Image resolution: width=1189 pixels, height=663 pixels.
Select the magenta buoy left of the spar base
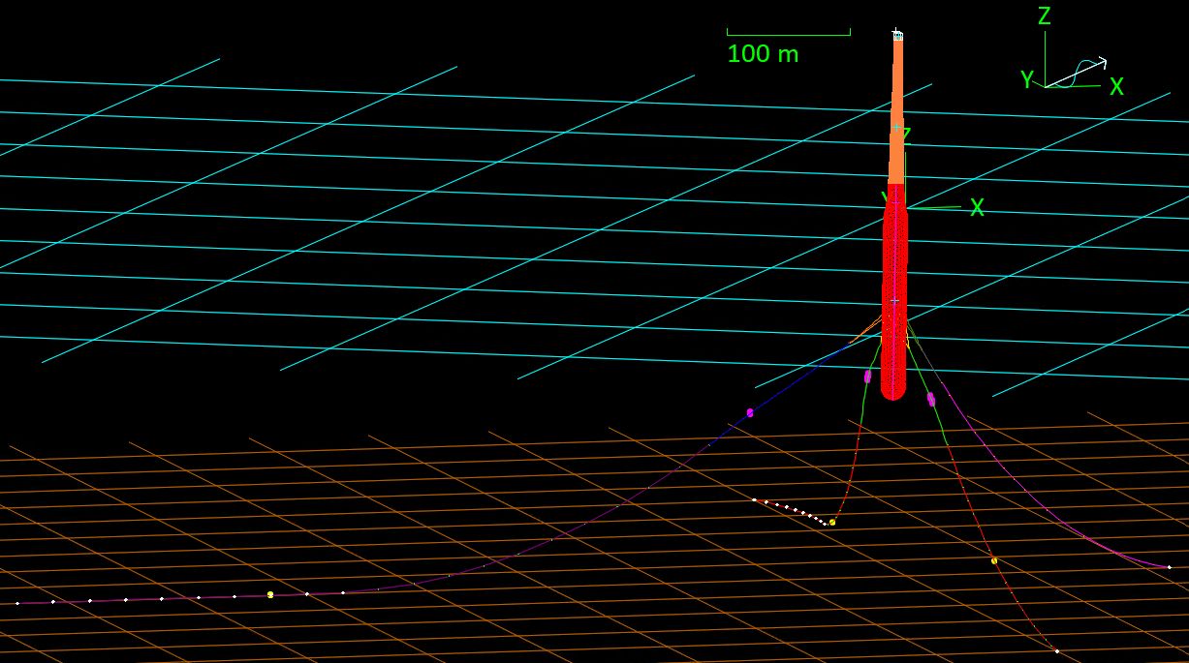[867, 376]
